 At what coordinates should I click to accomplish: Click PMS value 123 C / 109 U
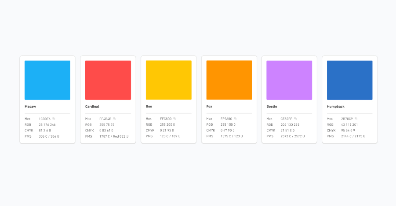click(170, 136)
